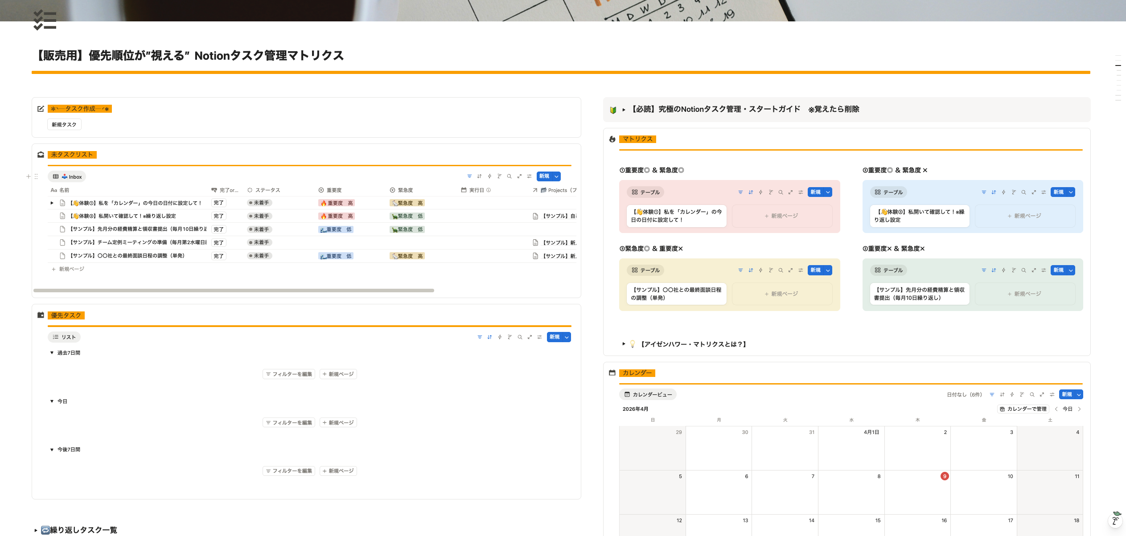Click the Inbox table horizontal scrollbar
1126x536 pixels.
pos(234,291)
